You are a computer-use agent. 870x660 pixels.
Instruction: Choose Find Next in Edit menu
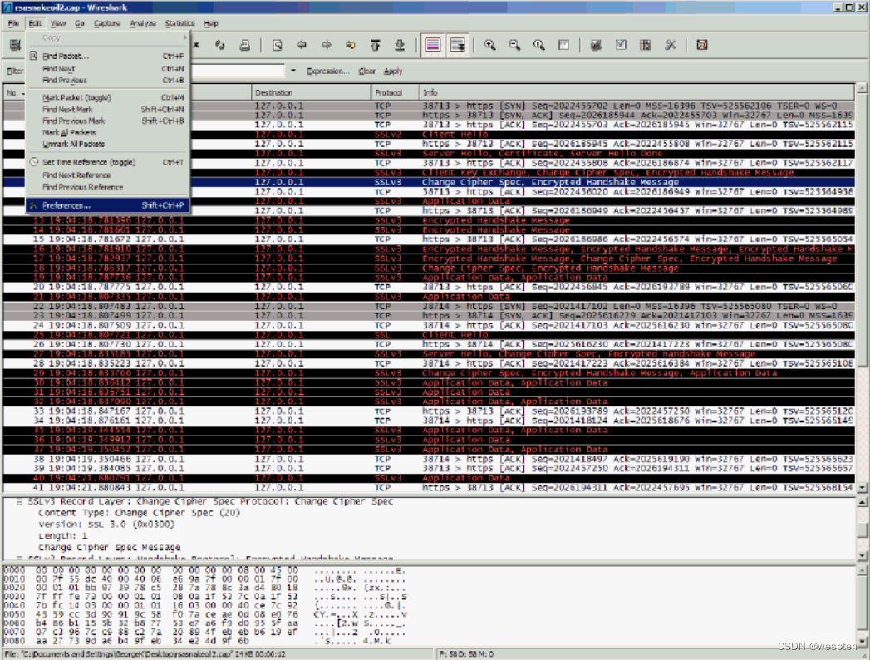pyautogui.click(x=108, y=69)
